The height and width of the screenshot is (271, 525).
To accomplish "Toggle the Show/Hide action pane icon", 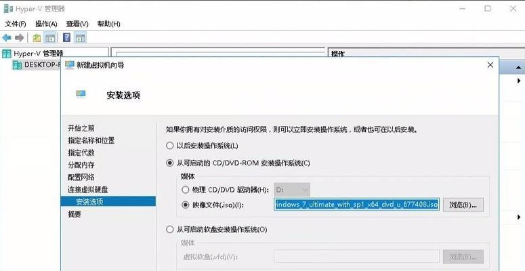I will click(x=81, y=37).
